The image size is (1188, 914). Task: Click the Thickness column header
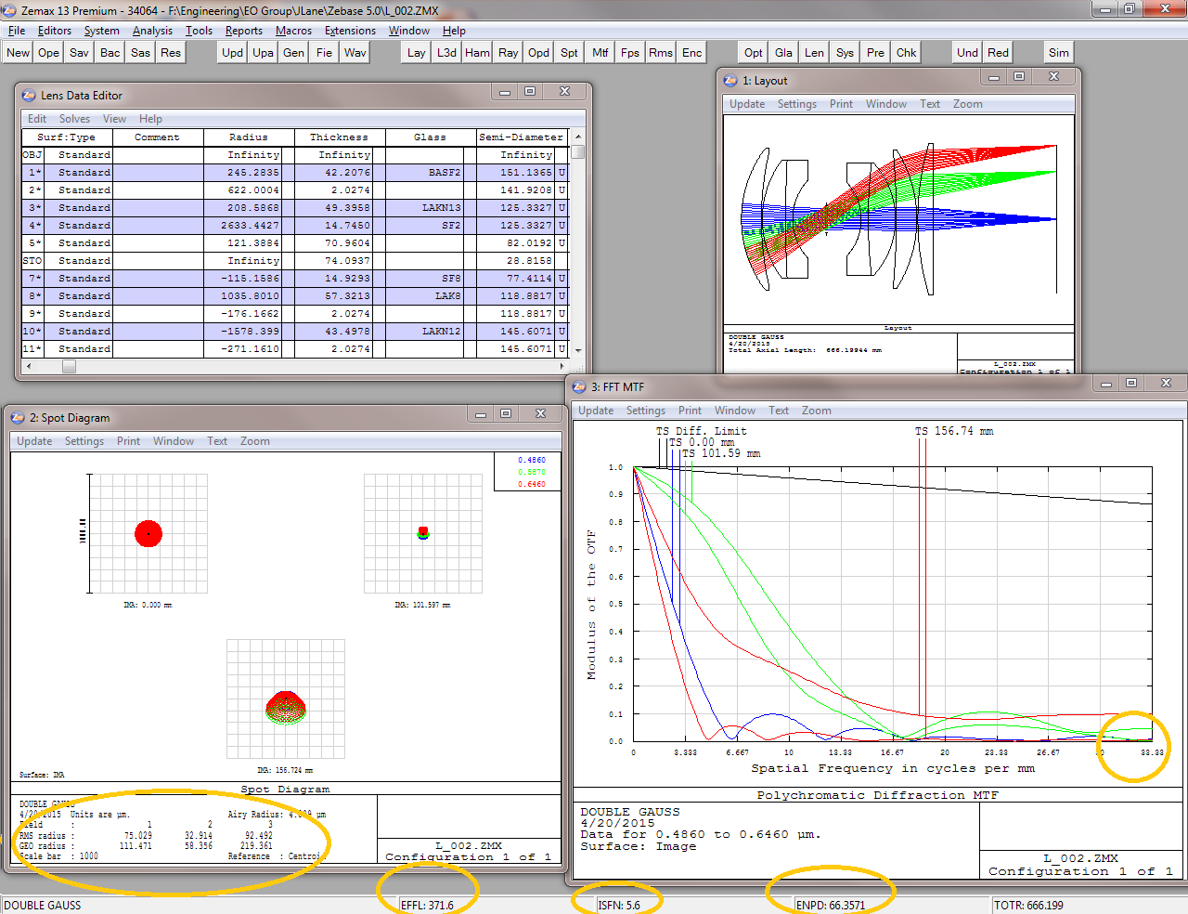pyautogui.click(x=340, y=137)
